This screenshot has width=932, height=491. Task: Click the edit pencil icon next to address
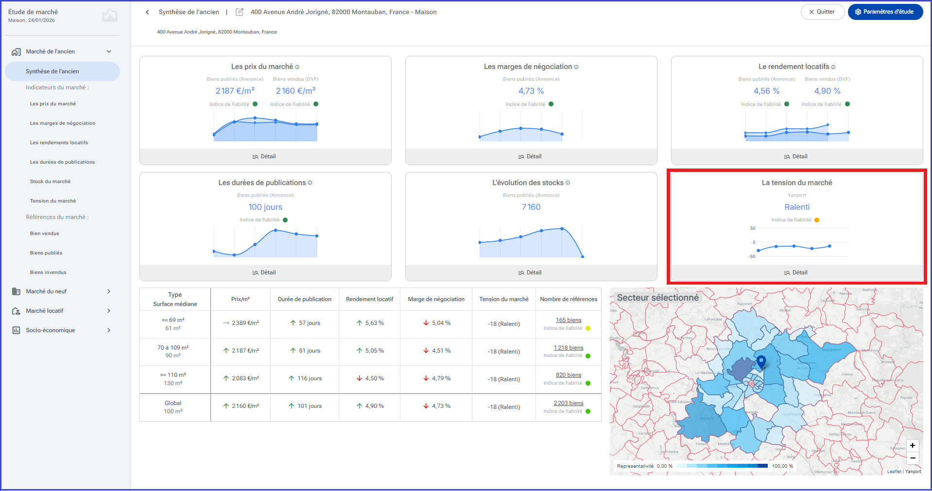[240, 12]
